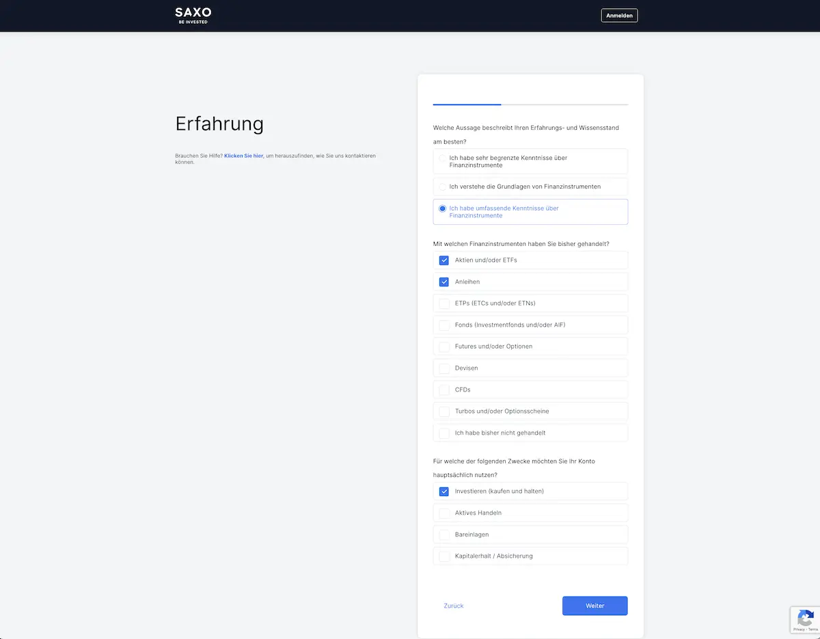This screenshot has width=820, height=639.
Task: Uncheck 'Aktien und/oder ETFs' checkbox
Action: click(x=444, y=260)
